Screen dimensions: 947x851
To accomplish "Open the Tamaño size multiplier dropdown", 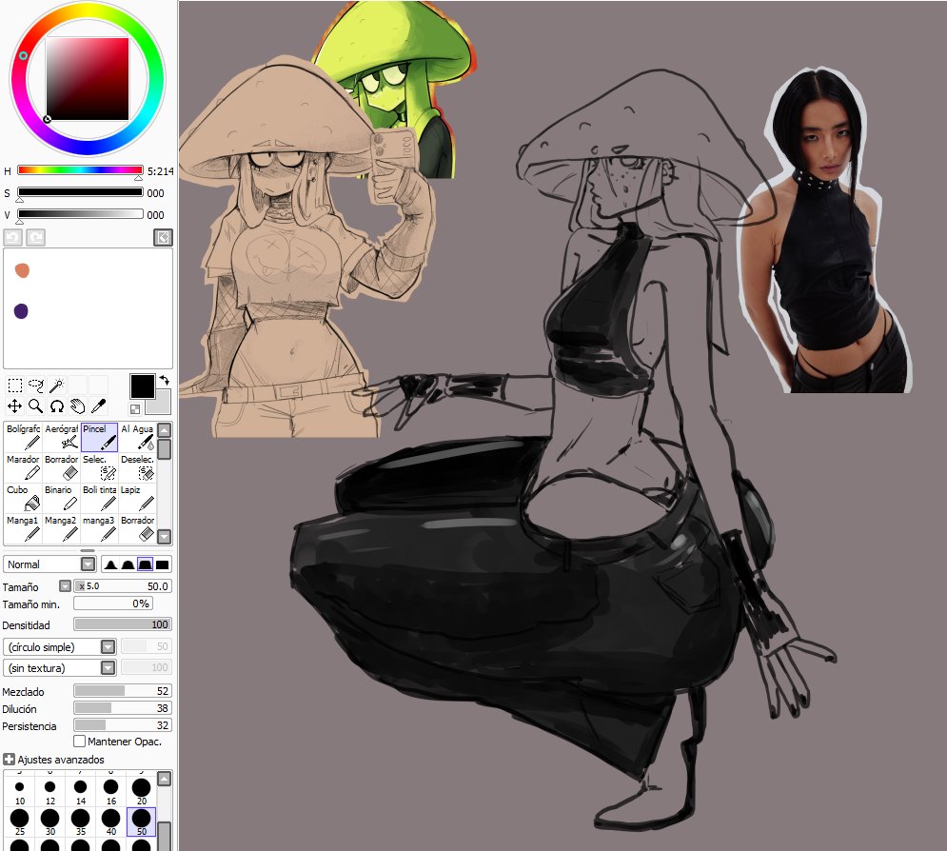I will [x=66, y=585].
